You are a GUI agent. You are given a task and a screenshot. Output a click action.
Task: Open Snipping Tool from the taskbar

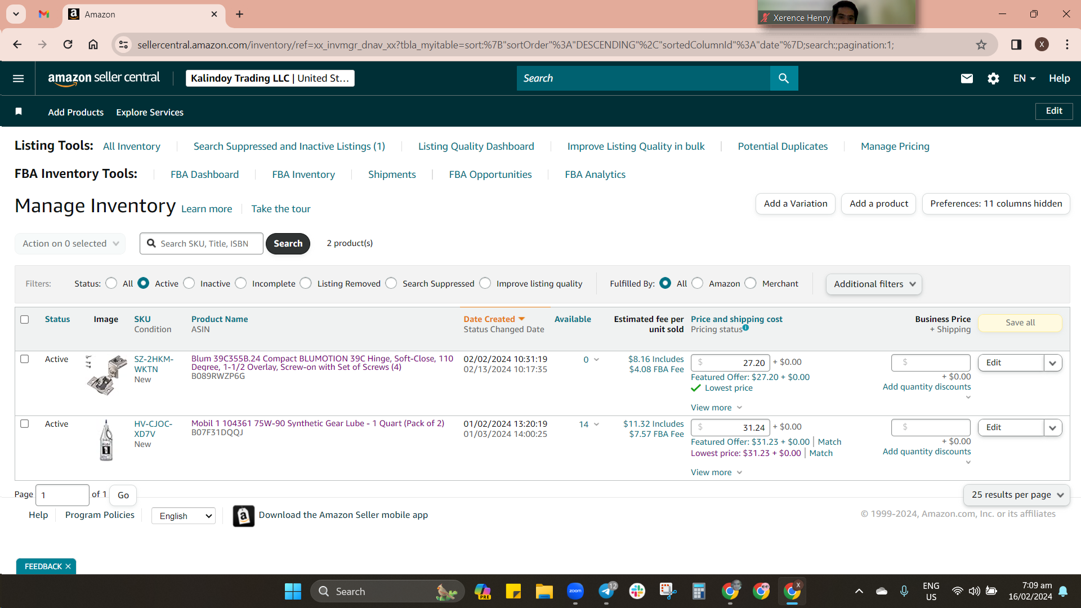(x=668, y=591)
